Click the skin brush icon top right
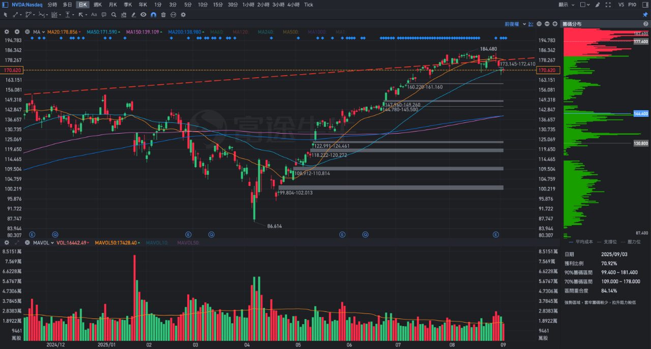 [598, 5]
